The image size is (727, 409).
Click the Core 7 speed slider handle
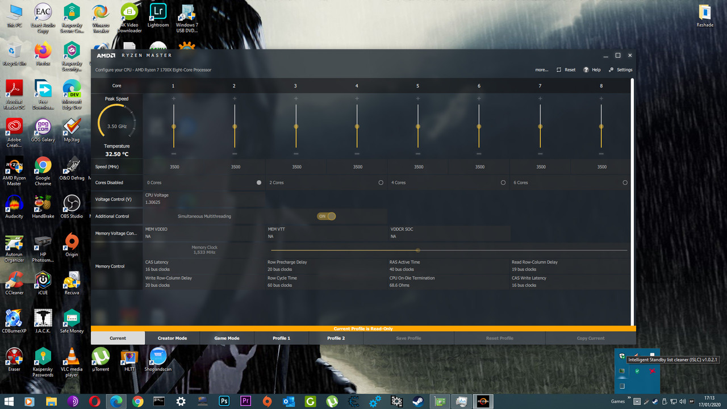tap(540, 127)
